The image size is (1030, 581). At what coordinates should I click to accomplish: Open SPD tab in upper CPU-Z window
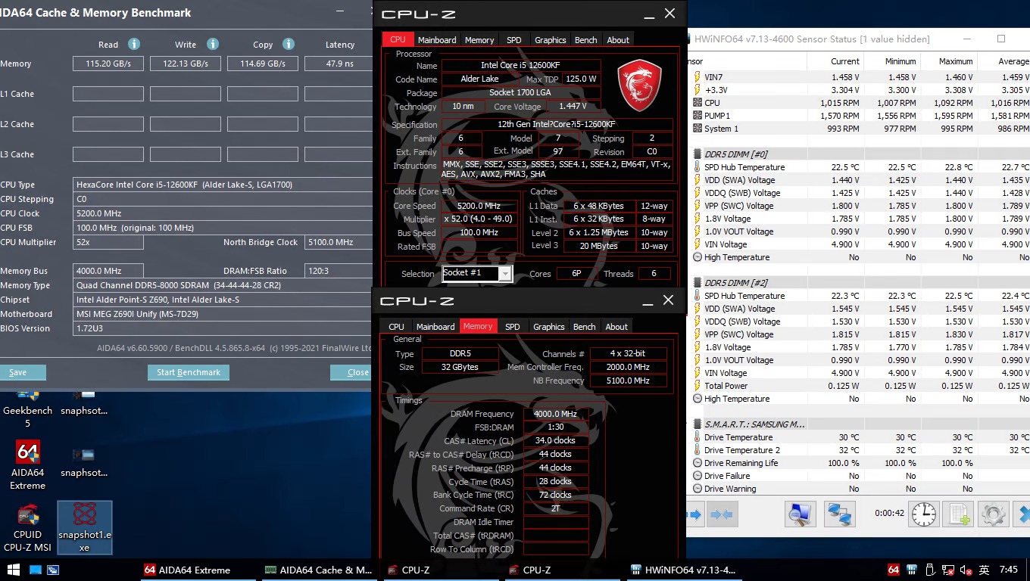[513, 39]
